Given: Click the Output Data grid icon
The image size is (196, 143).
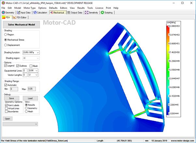Looking at the screenshot, I should click(x=69, y=12).
